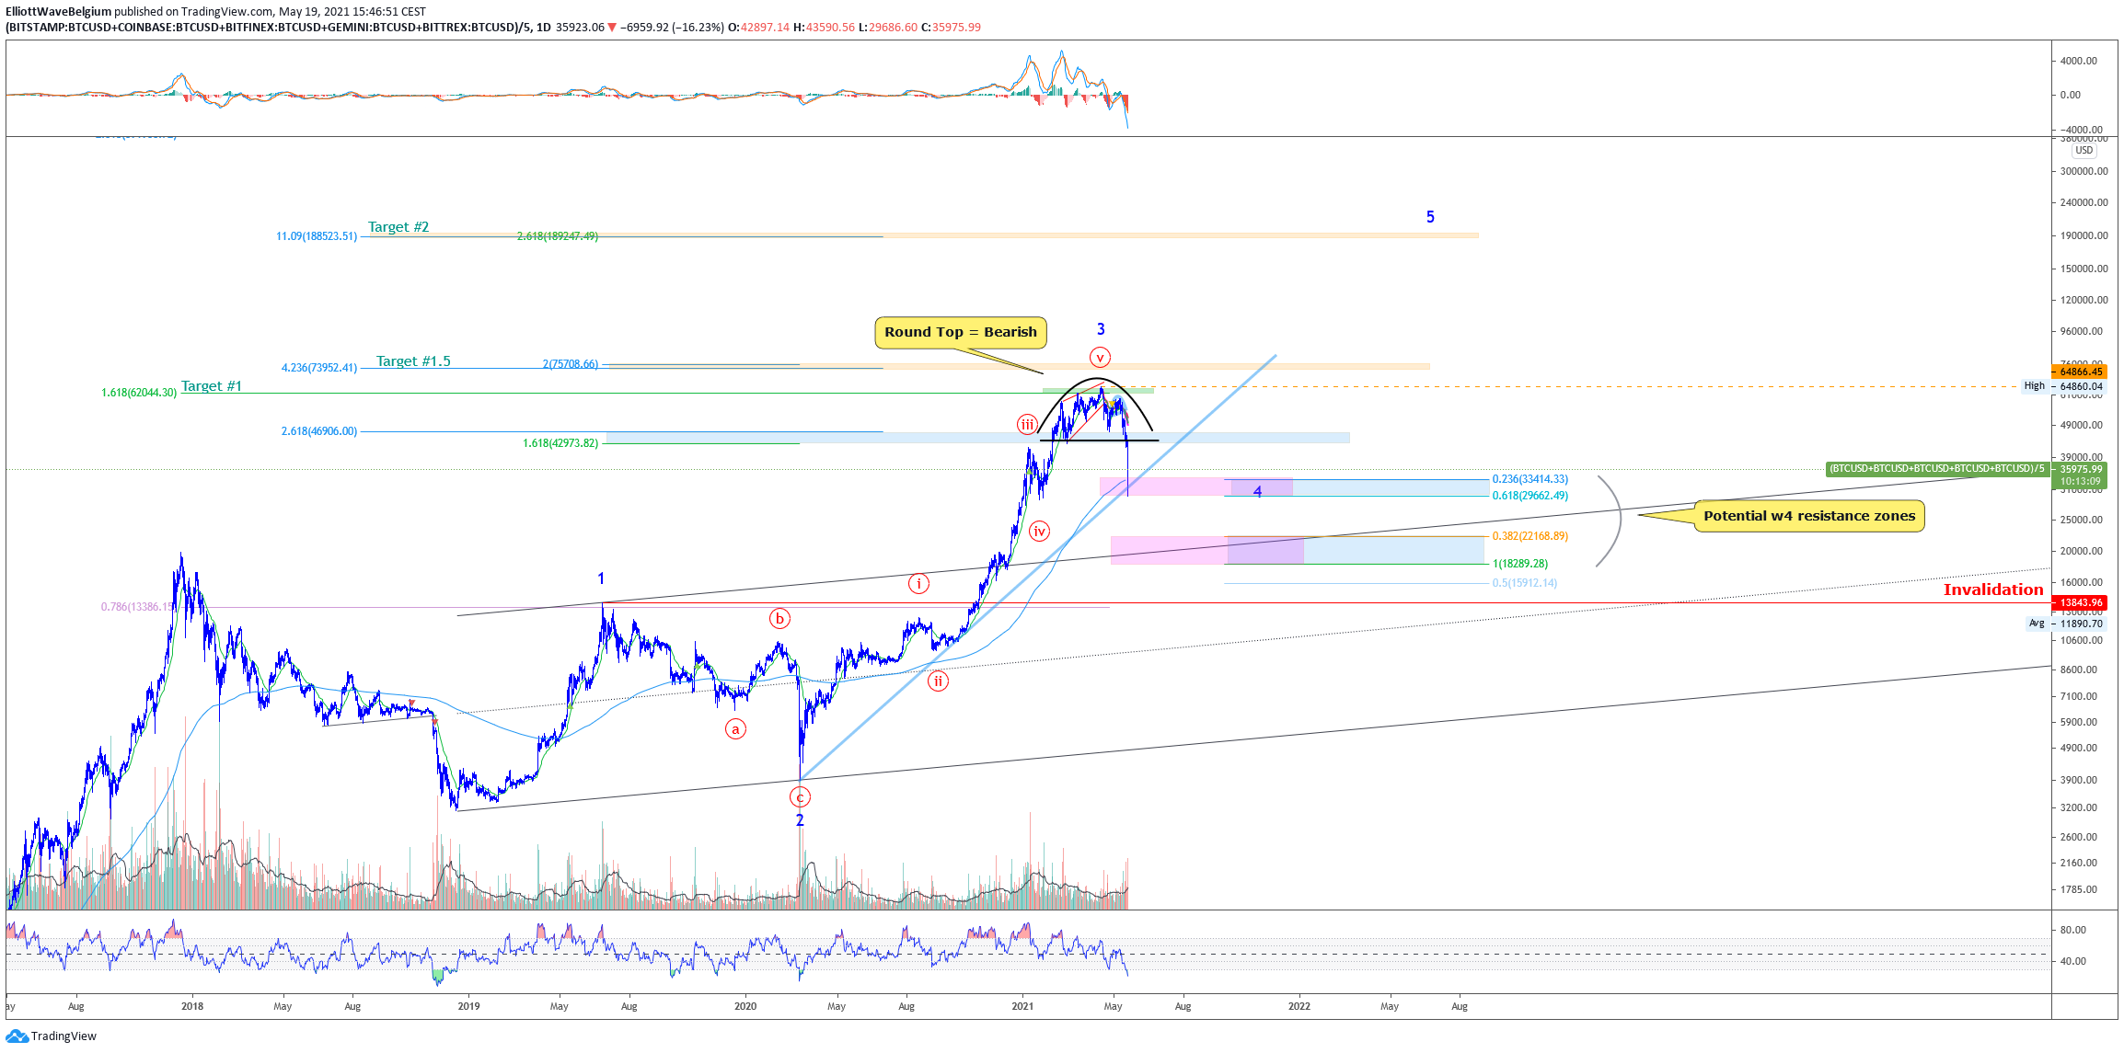
Task: Click the purple 0.786 Fibonacci label
Action: [x=138, y=607]
